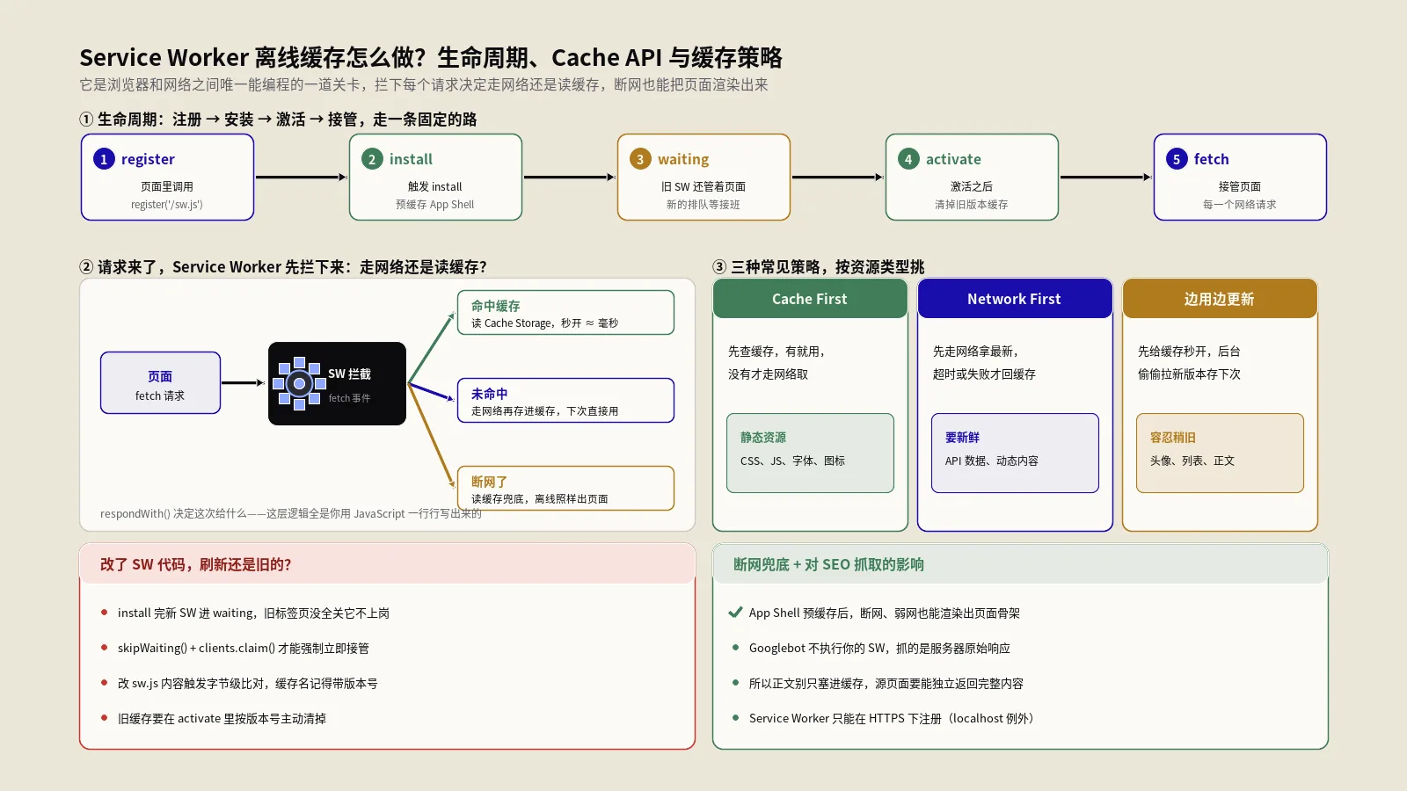Click text 超时或失败才回缓存

click(984, 374)
